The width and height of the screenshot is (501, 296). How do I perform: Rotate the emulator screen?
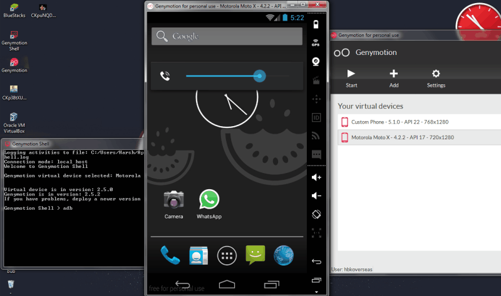(x=316, y=214)
